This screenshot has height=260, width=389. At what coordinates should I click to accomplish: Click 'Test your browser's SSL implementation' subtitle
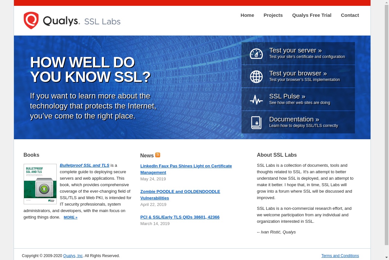coord(304,80)
